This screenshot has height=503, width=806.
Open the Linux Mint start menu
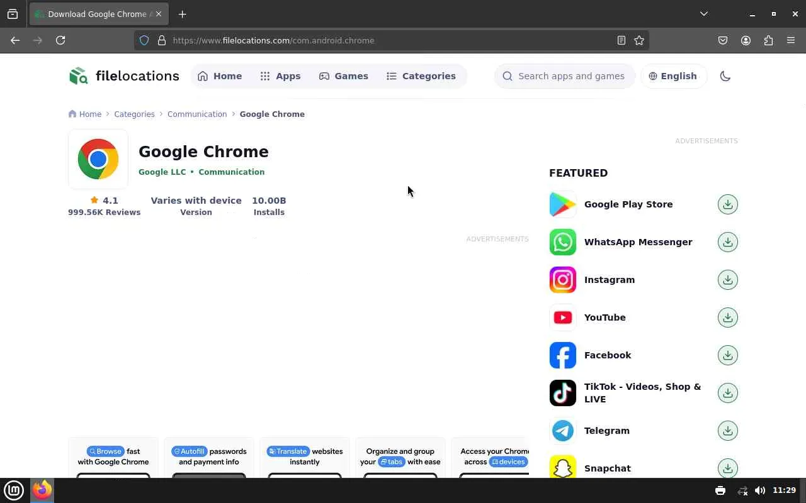click(14, 490)
